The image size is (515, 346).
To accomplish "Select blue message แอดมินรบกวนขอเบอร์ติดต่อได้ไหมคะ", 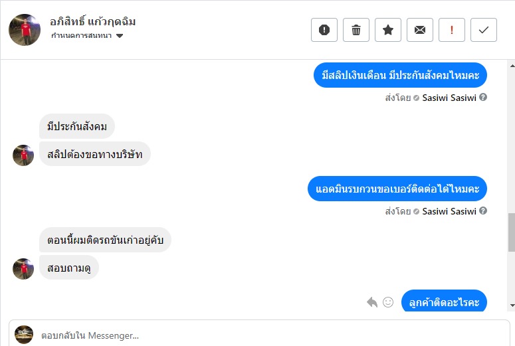I will (x=397, y=189).
